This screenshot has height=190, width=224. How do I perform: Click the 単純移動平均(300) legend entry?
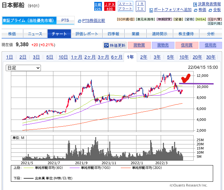coord(141,168)
